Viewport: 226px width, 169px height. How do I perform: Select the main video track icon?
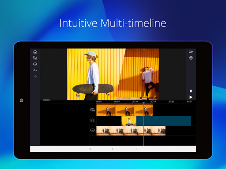coord(93,110)
